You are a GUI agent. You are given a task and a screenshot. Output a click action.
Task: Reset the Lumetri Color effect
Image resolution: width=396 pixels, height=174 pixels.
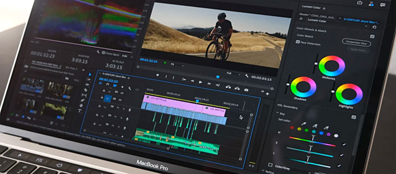coord(374,27)
